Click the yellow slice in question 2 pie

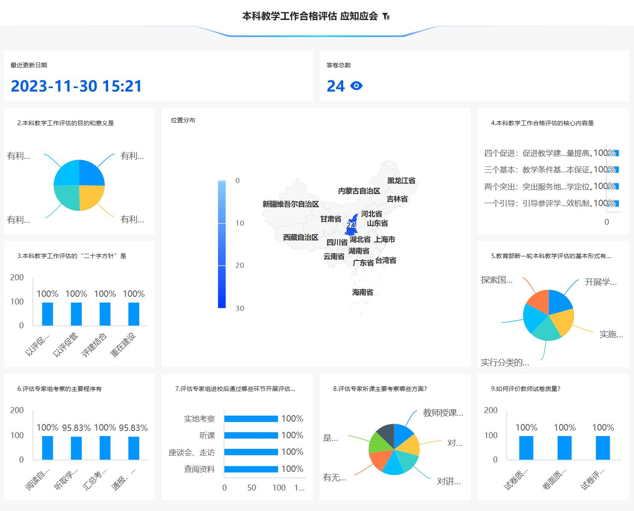[x=91, y=197]
